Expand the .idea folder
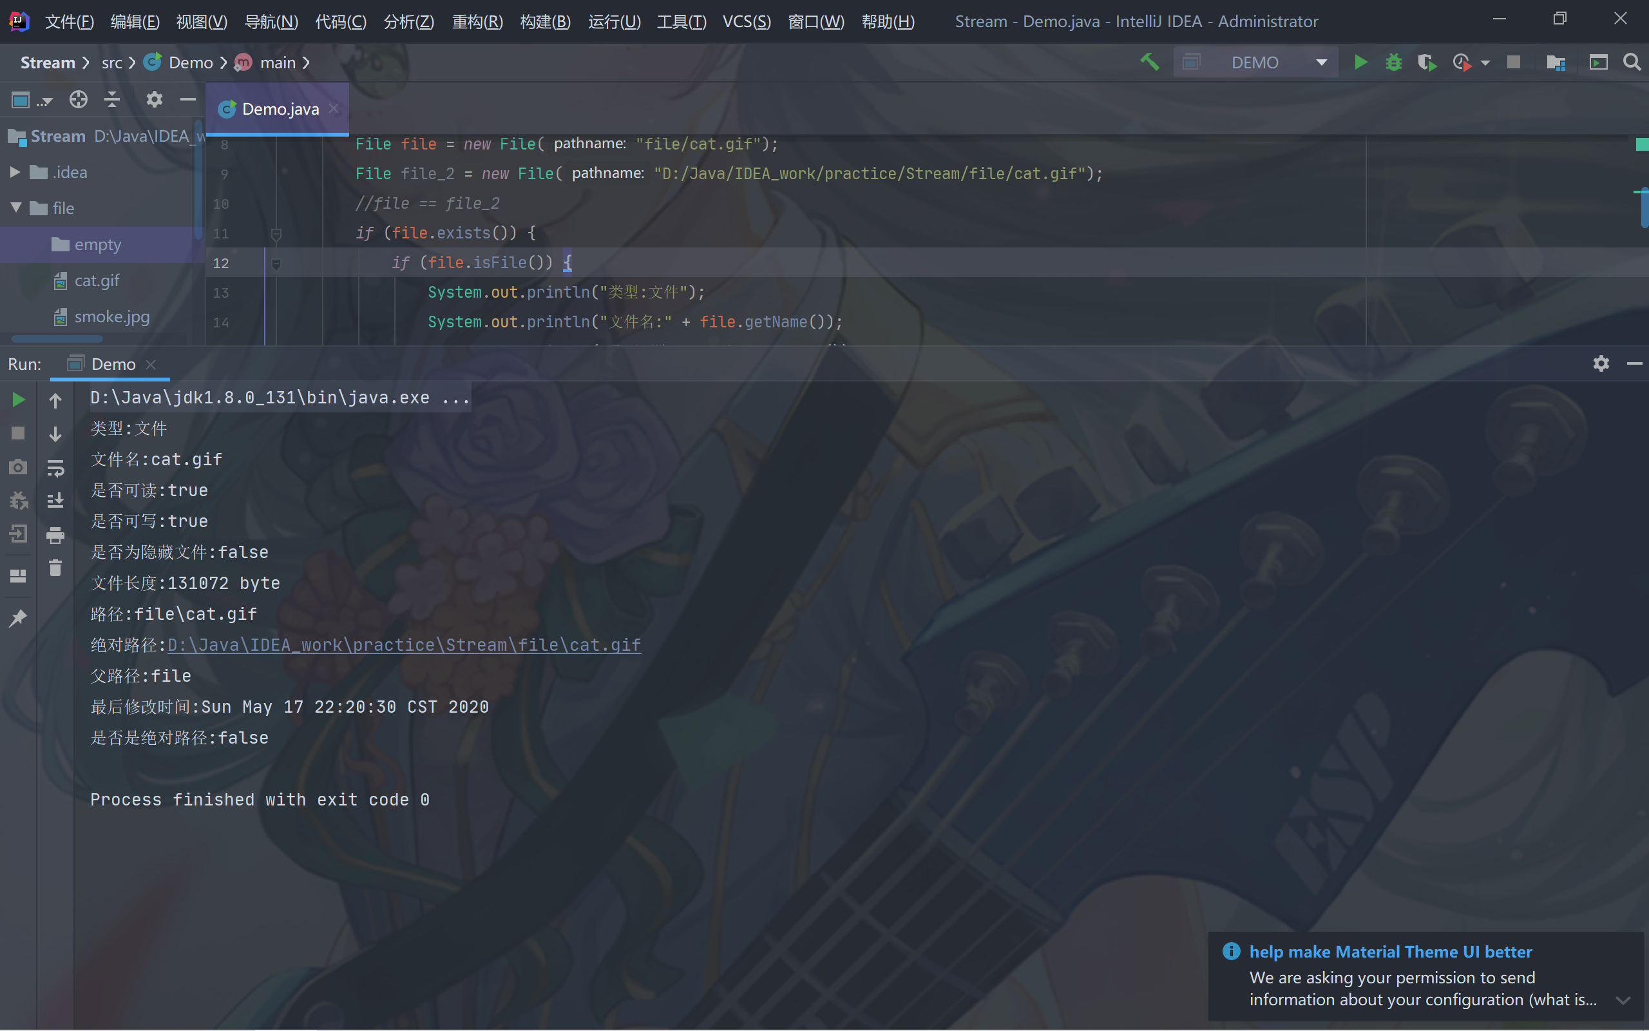This screenshot has height=1031, width=1649. point(15,172)
